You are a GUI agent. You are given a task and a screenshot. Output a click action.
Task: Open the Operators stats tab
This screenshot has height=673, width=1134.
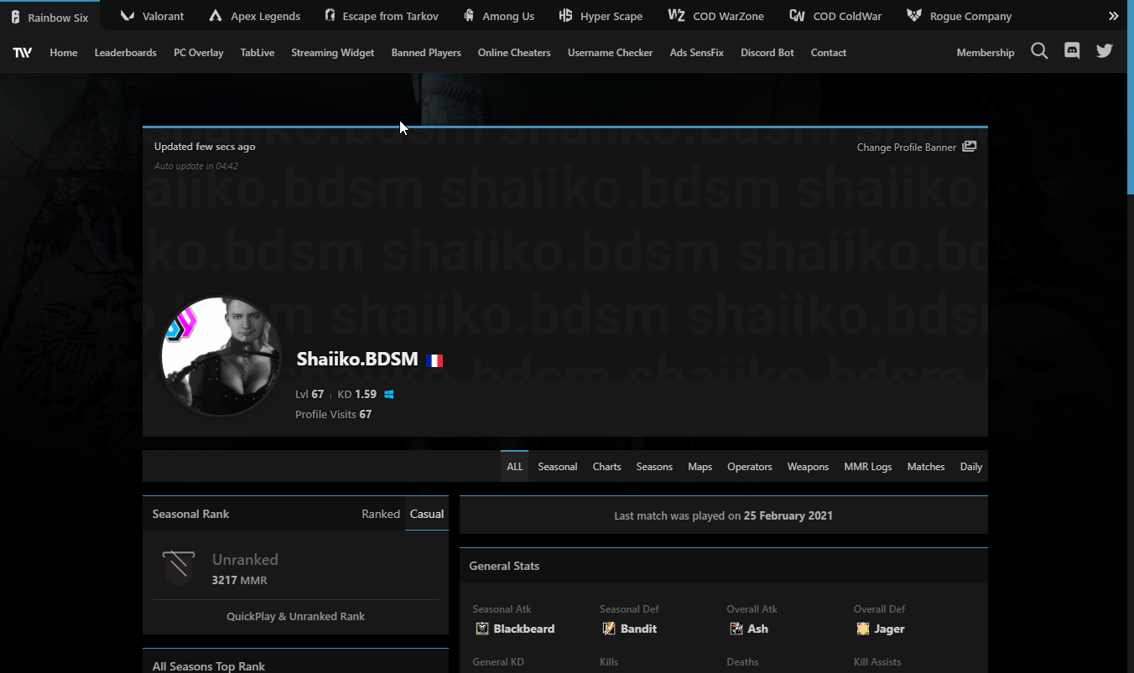749,467
